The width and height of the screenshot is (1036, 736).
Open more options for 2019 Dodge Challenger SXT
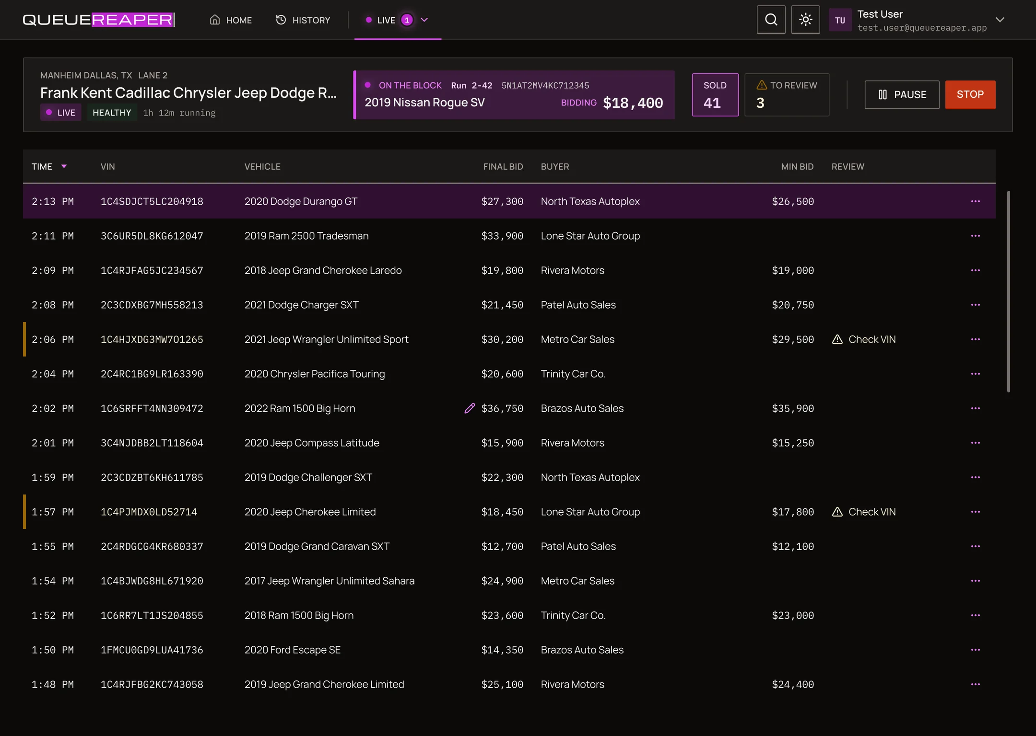[x=975, y=477]
